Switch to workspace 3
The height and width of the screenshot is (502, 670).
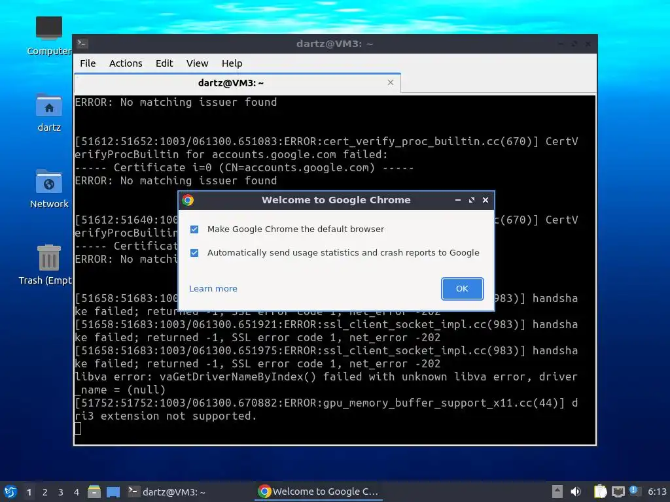point(61,492)
